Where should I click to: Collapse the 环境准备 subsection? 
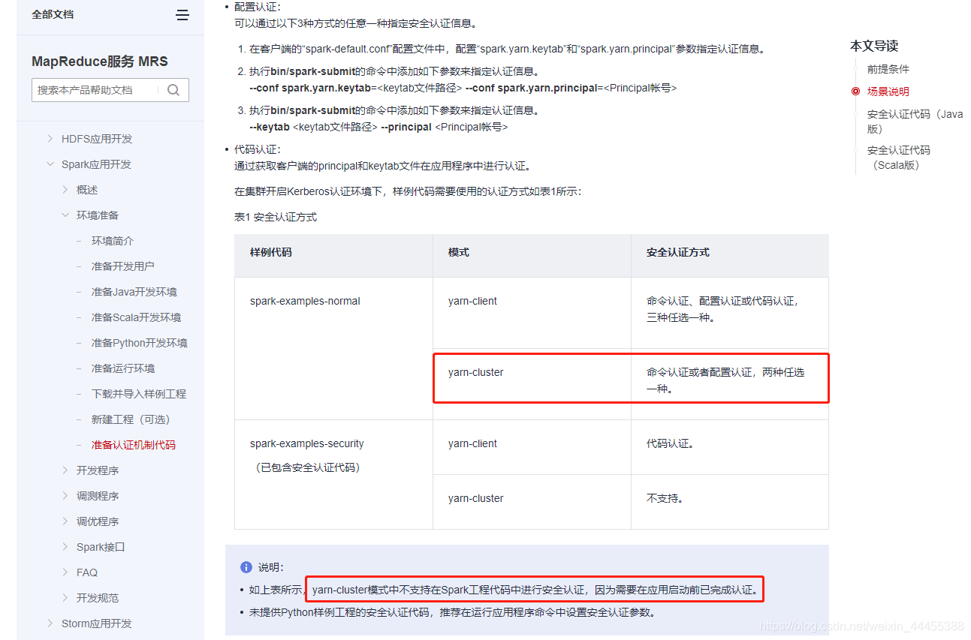[65, 215]
